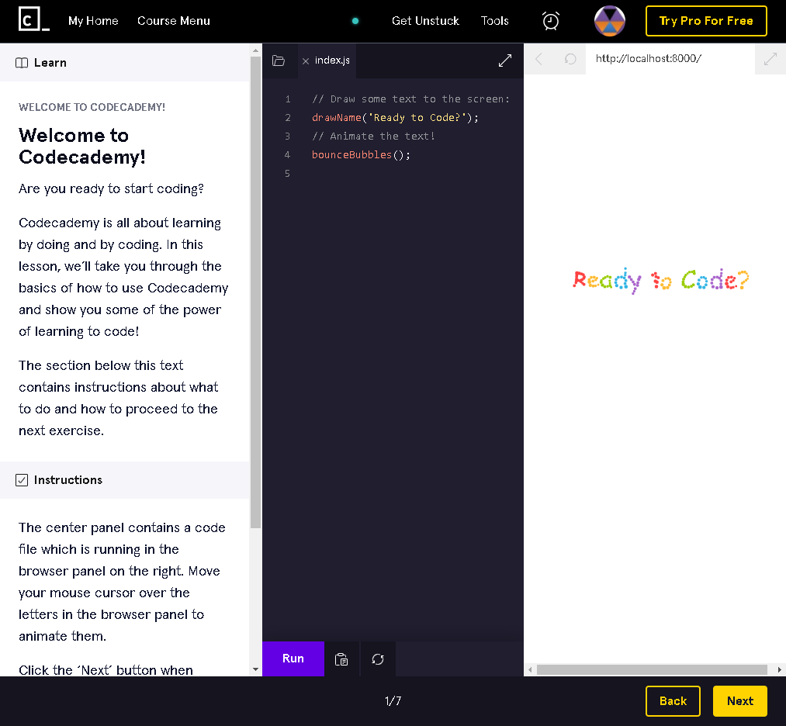Click the Instructions section header
This screenshot has height=726, width=786.
124,480
